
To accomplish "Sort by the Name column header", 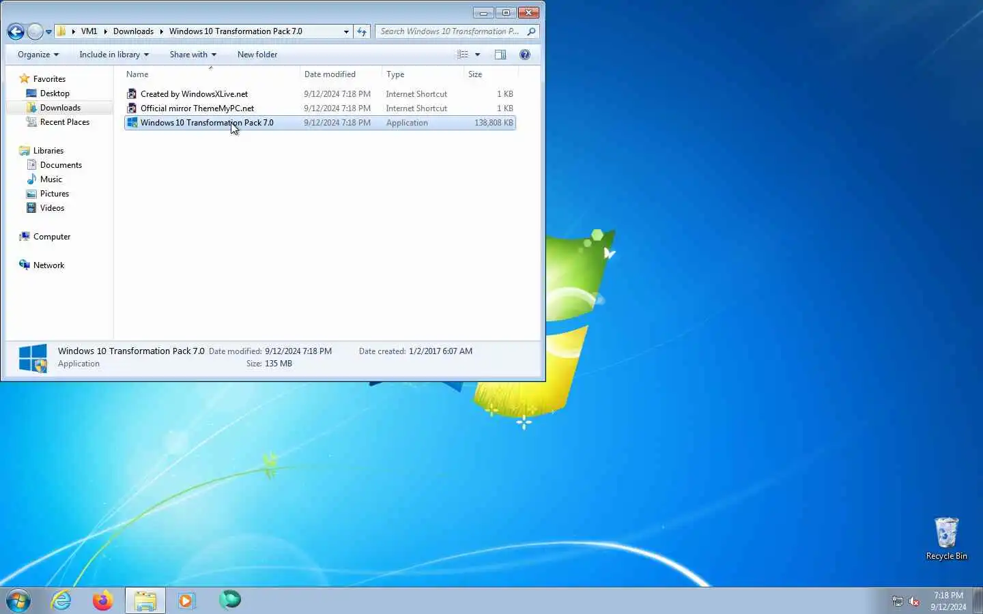I will coord(211,74).
